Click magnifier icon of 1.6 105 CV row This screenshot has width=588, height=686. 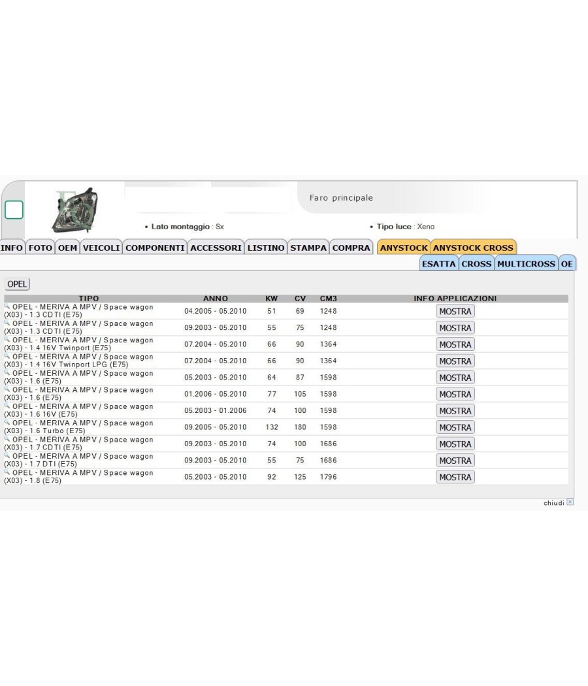[x=7, y=389]
